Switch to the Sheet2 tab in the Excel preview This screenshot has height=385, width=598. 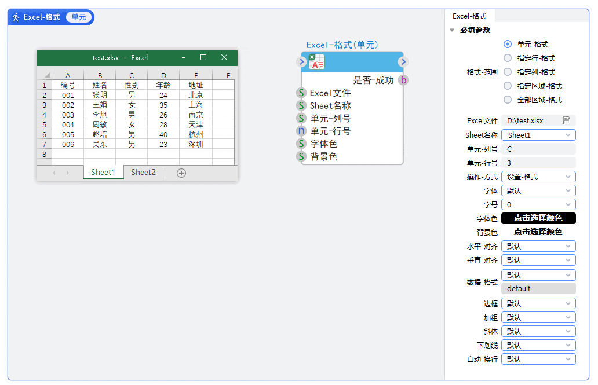(x=143, y=172)
